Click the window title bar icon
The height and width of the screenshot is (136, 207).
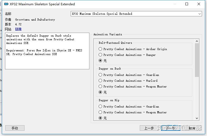(x=6, y=4)
